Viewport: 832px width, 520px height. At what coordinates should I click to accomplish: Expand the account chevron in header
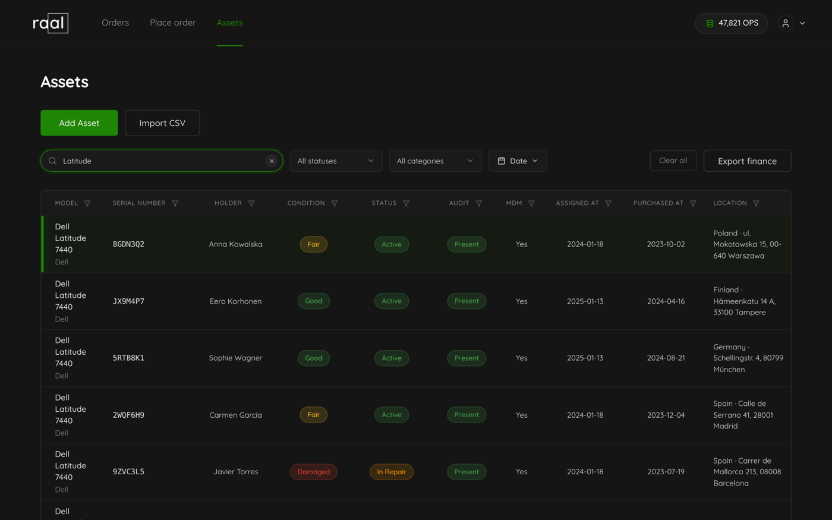pos(802,23)
